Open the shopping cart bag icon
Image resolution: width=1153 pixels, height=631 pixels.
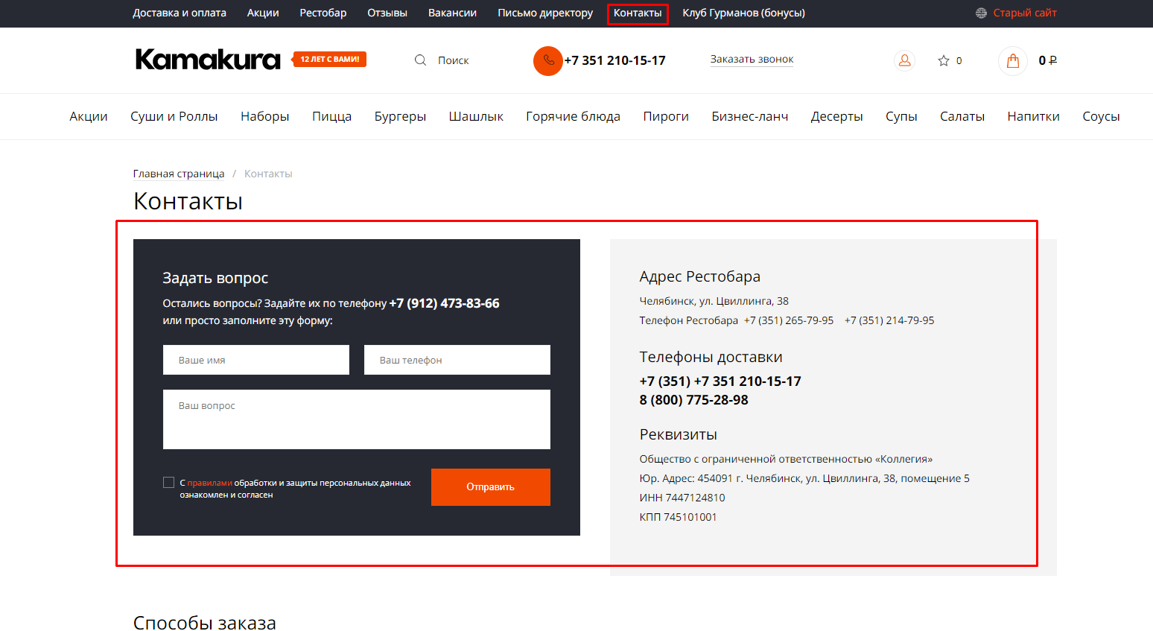[x=1013, y=60]
